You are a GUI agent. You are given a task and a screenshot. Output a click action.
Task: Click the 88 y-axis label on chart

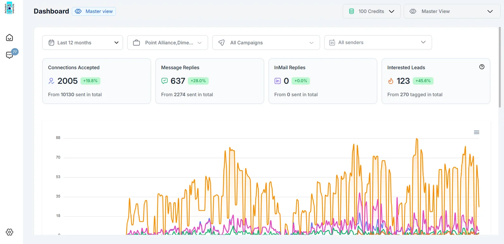(58, 138)
